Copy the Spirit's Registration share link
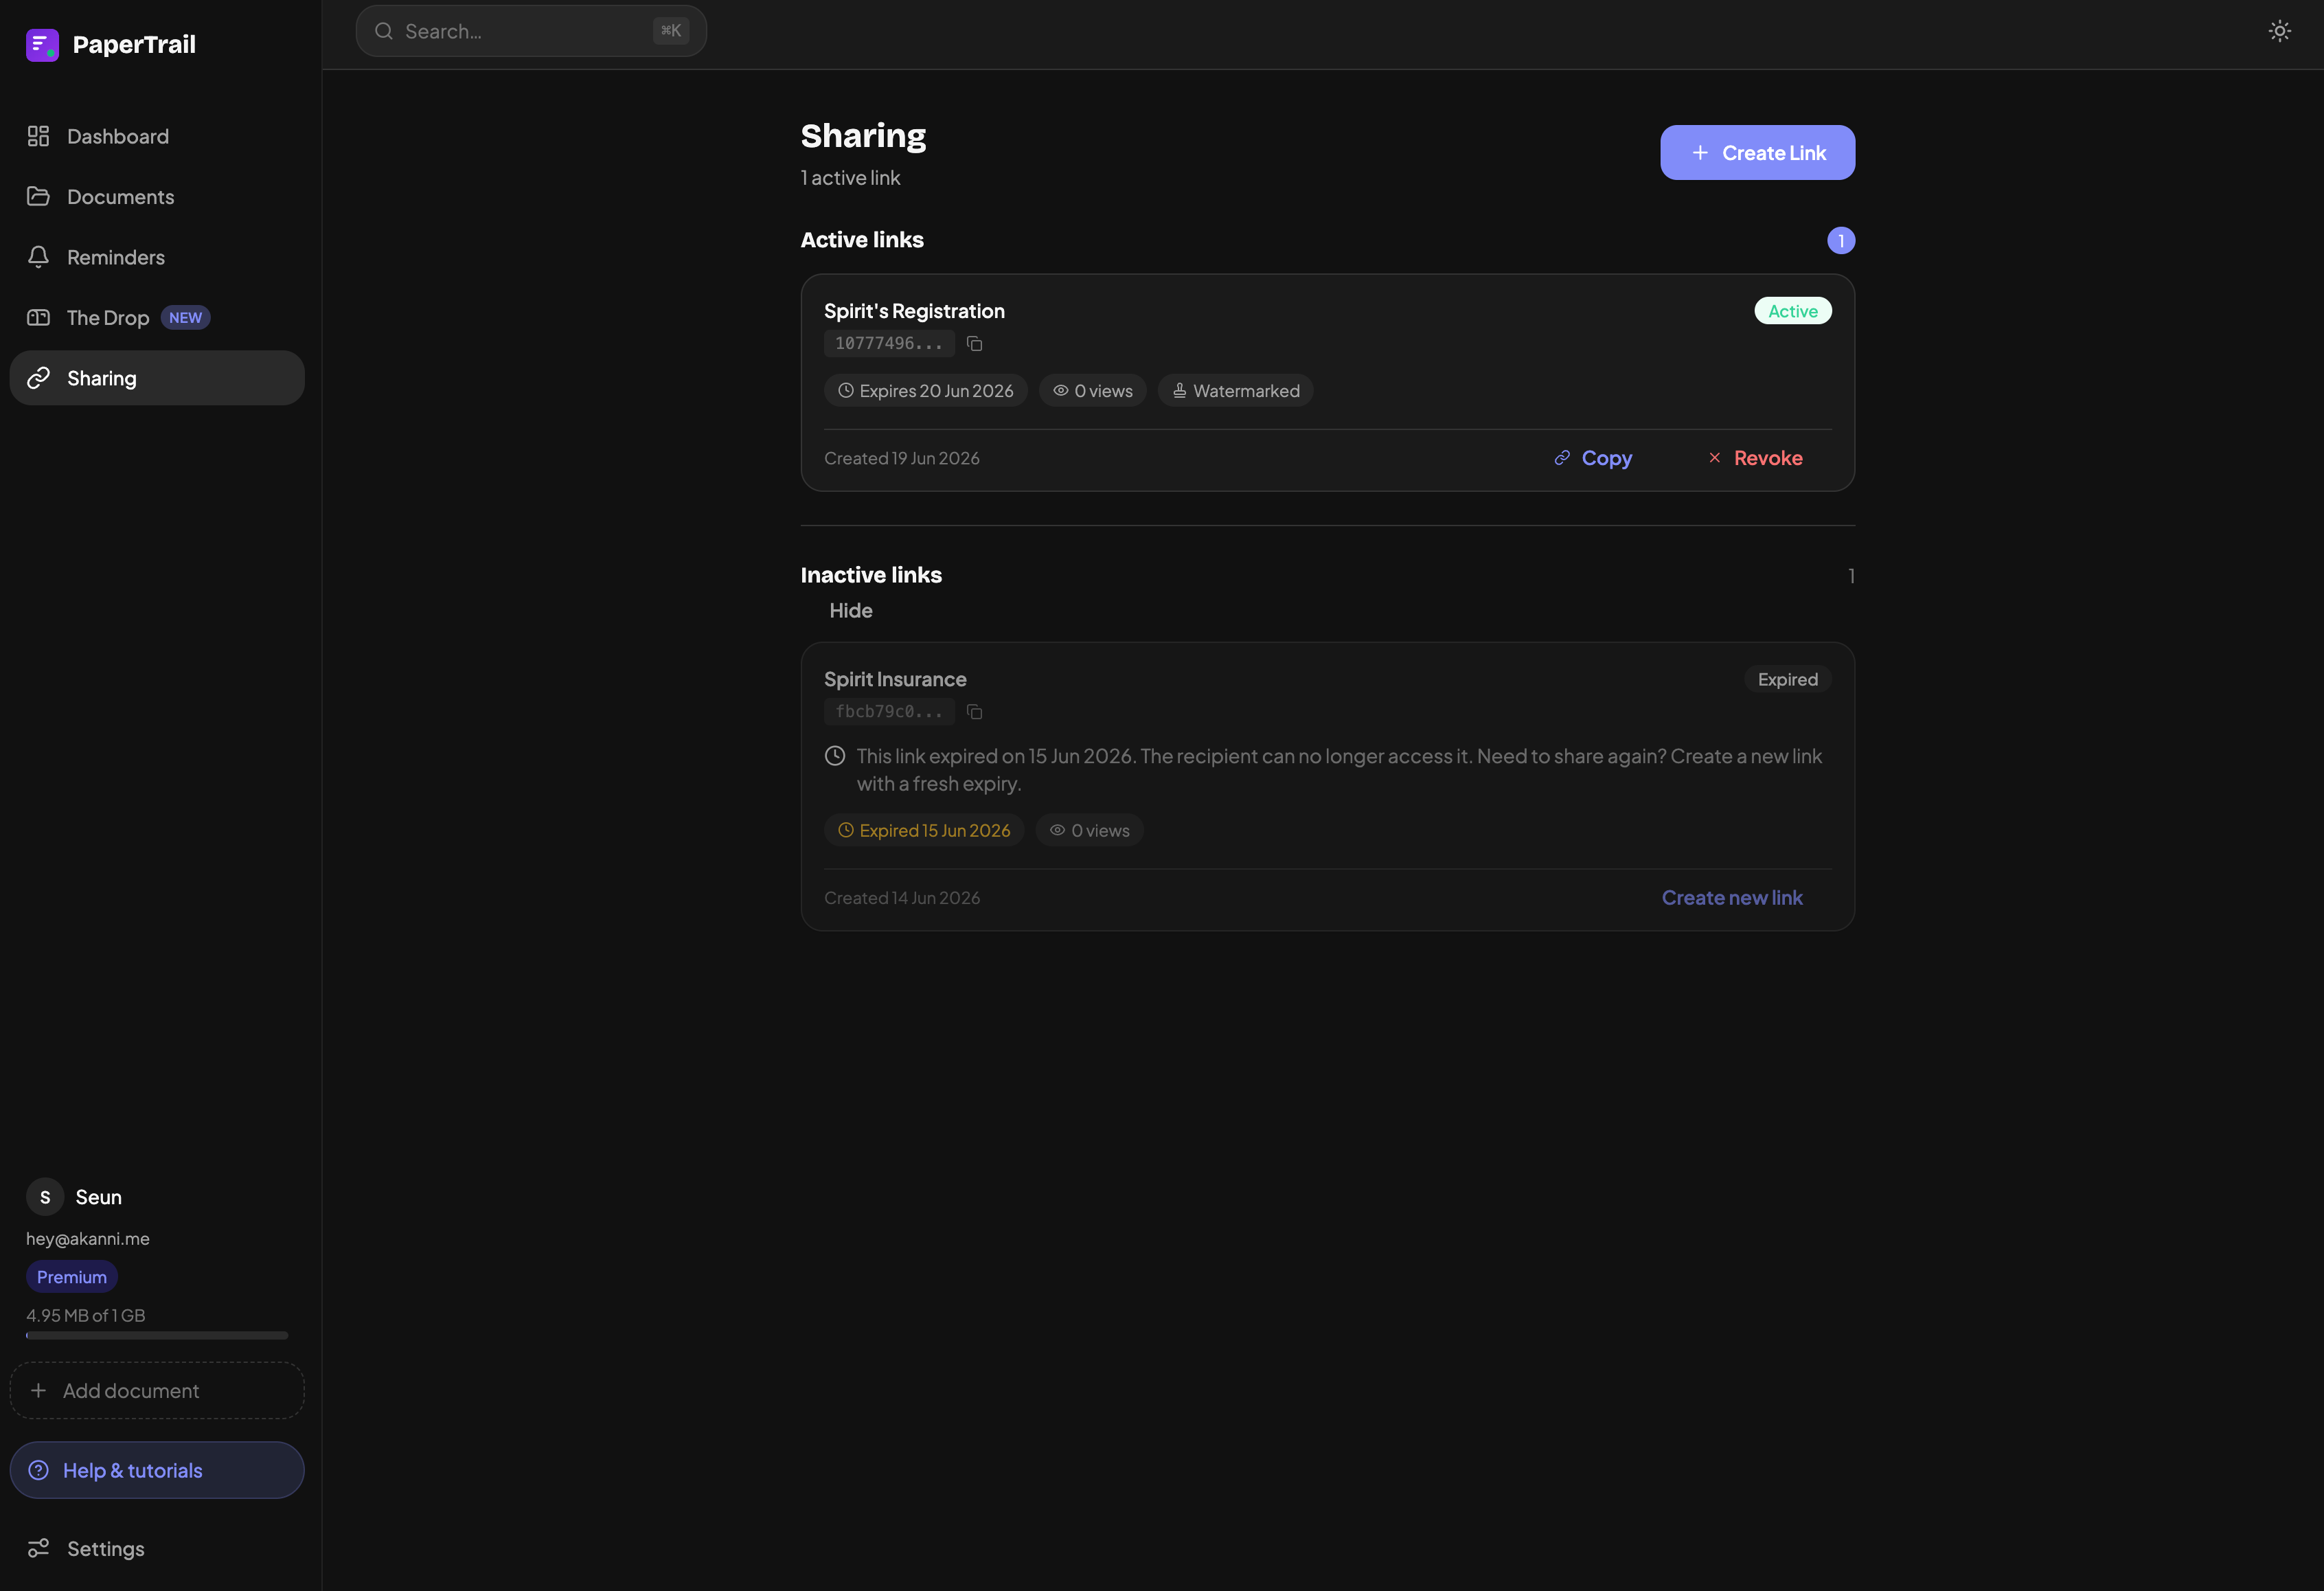The image size is (2324, 1591). click(1593, 458)
